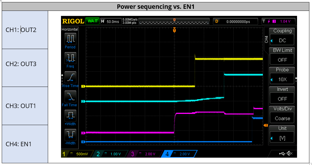This screenshot has width=312, height=165.
Task: Click the Power sequencing vs. EN1 heading
Action: [x=156, y=6]
